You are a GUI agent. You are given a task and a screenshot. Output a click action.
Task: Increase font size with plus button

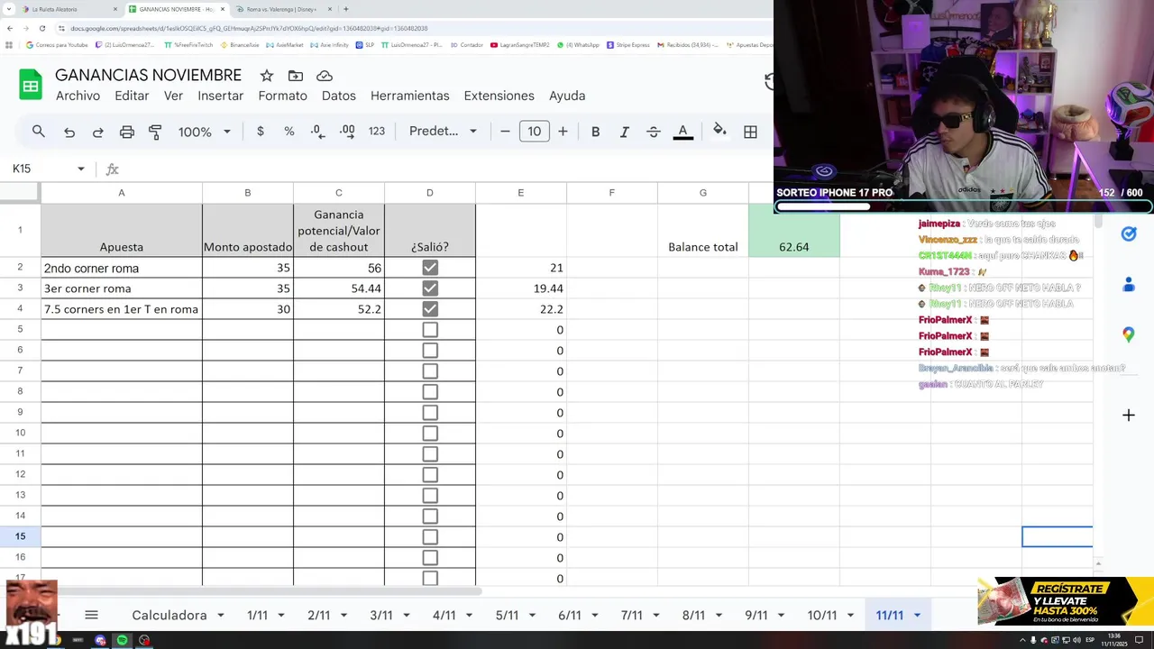pyautogui.click(x=563, y=132)
